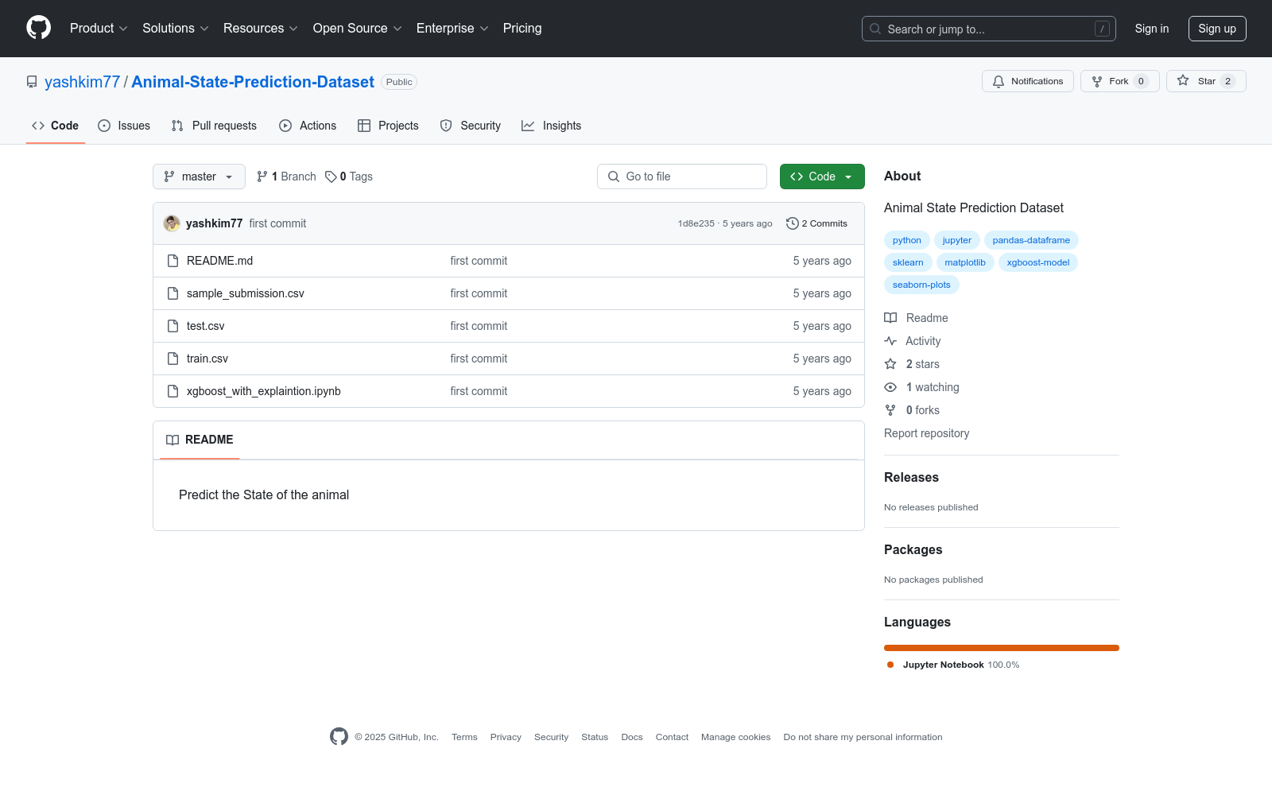Open the Jupyter Notebook 100.0% language link
This screenshot has height=795, width=1272.
tap(953, 665)
